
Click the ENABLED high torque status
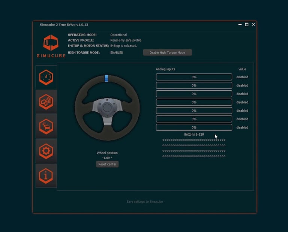click(117, 53)
